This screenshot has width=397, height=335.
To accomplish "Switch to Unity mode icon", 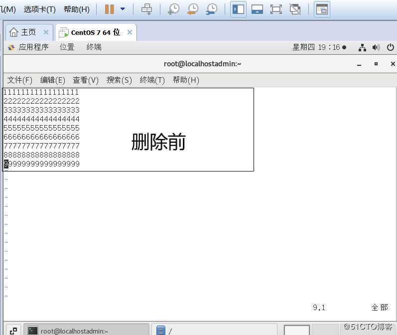I will (295, 9).
